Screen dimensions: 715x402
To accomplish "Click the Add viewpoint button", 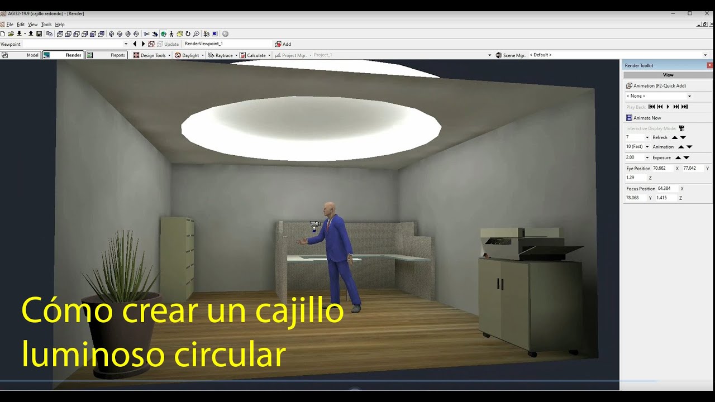I will (283, 44).
